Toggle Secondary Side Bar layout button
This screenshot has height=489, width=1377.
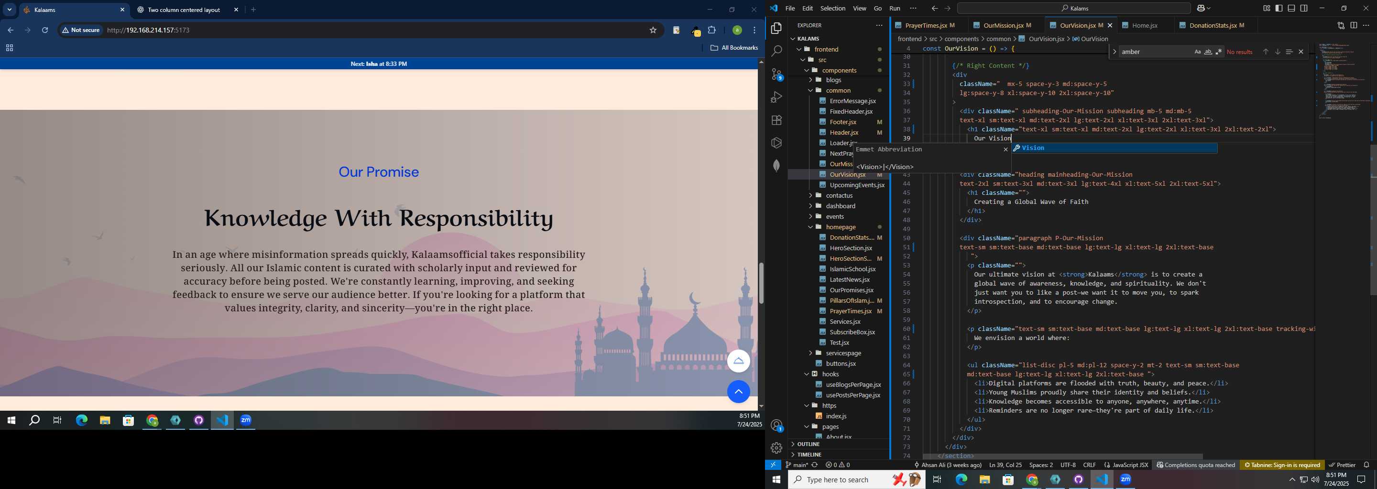1304,8
